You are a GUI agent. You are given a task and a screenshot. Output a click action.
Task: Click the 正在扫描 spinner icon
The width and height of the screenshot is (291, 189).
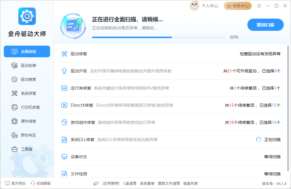click(258, 140)
